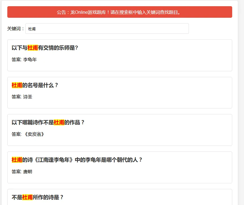This screenshot has height=205, width=244.
Task: Click the answer 诗圣
Action: 28,97
